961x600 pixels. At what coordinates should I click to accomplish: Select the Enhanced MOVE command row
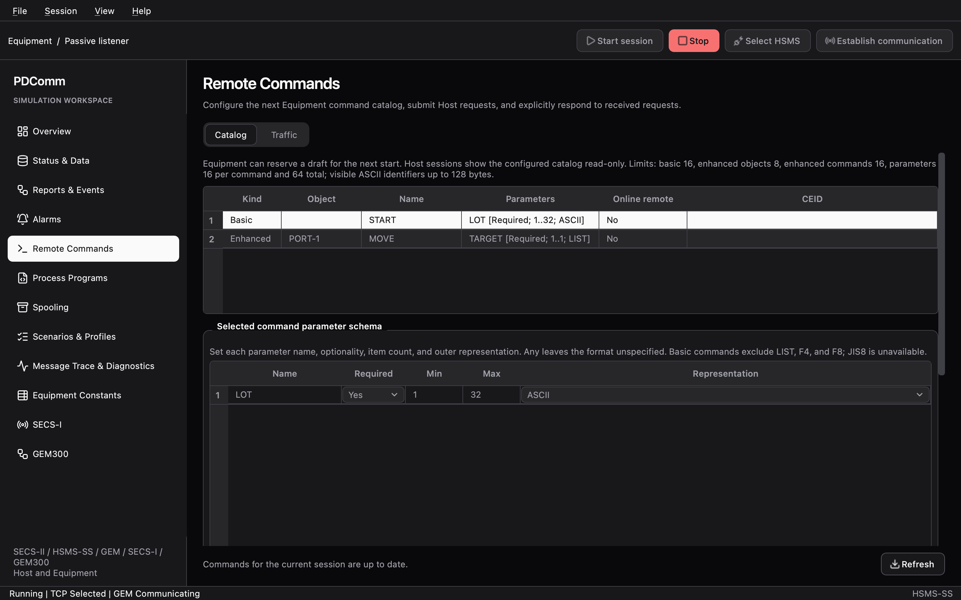point(570,239)
